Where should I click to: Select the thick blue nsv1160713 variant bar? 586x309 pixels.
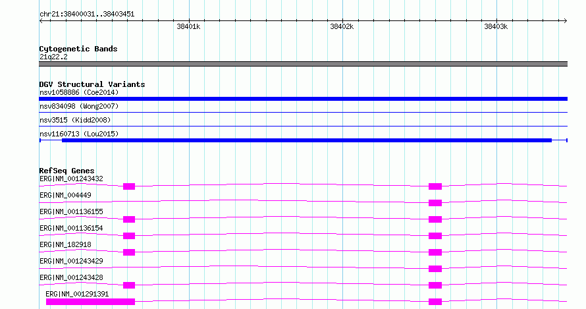tap(307, 140)
